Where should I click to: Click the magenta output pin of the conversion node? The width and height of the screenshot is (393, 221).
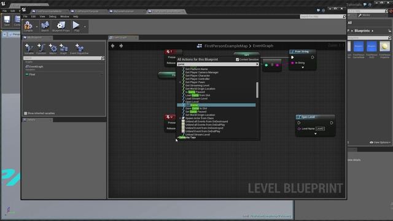pos(277,65)
